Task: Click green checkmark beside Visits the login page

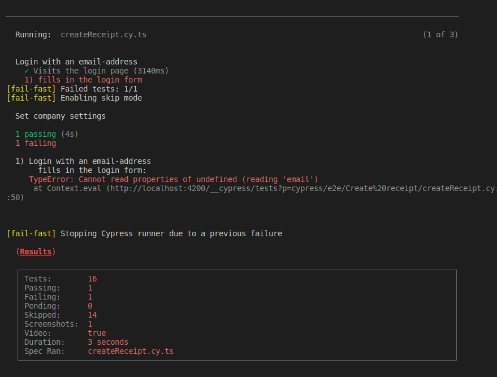Action: point(27,71)
